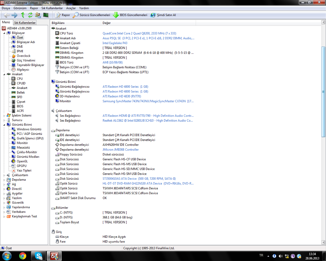Expand the Sunucu tree node
The width and height of the screenshot is (326, 261).
point(4,120)
